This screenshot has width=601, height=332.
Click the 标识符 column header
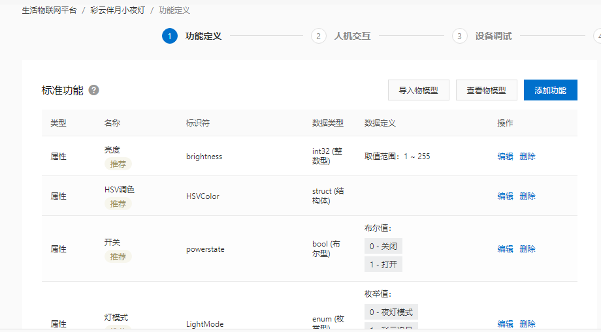click(x=198, y=123)
